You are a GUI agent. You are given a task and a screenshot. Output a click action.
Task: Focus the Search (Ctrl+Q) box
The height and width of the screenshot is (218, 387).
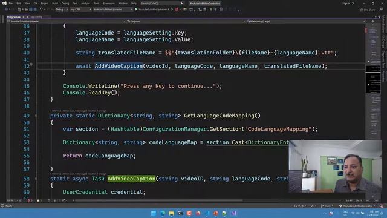tap(162, 4)
